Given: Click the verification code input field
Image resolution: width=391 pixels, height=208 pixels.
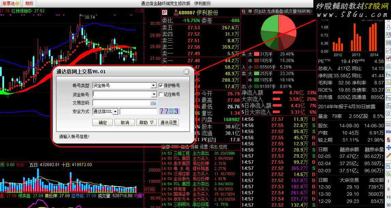Looking at the screenshot, I should click(138, 111).
